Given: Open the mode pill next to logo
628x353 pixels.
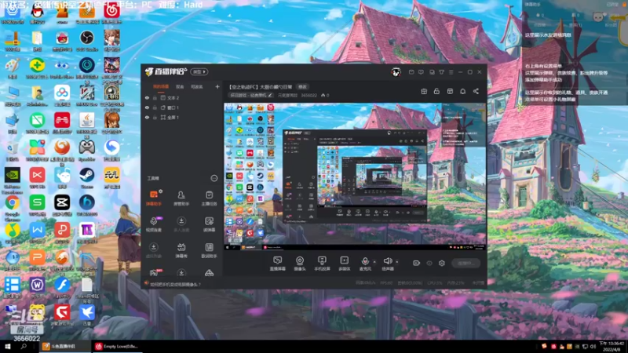Looking at the screenshot, I should 199,71.
